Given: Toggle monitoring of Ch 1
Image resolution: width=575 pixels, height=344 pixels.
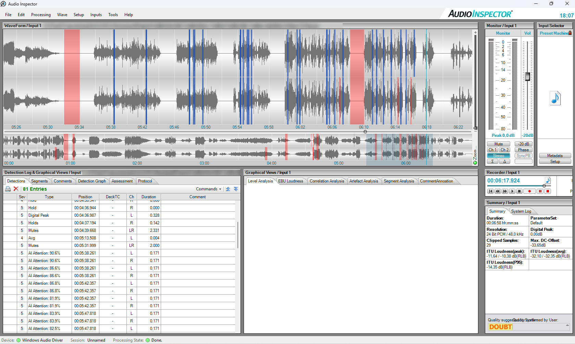Looking at the screenshot, I should 492,150.
